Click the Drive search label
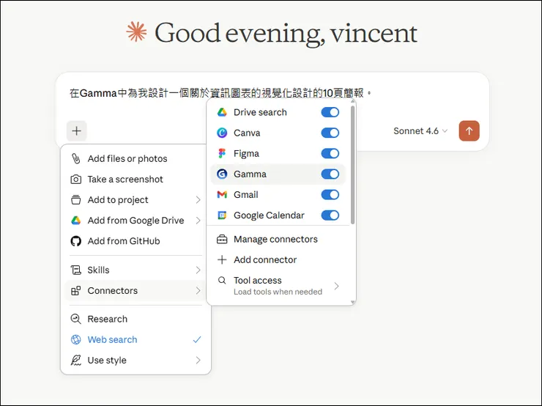This screenshot has height=406, width=542. point(260,112)
